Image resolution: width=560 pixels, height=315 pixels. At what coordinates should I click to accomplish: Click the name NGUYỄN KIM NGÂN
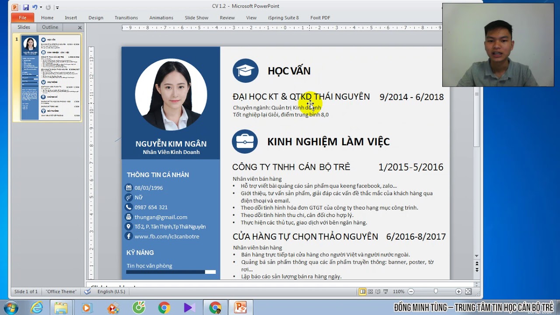[171, 144]
